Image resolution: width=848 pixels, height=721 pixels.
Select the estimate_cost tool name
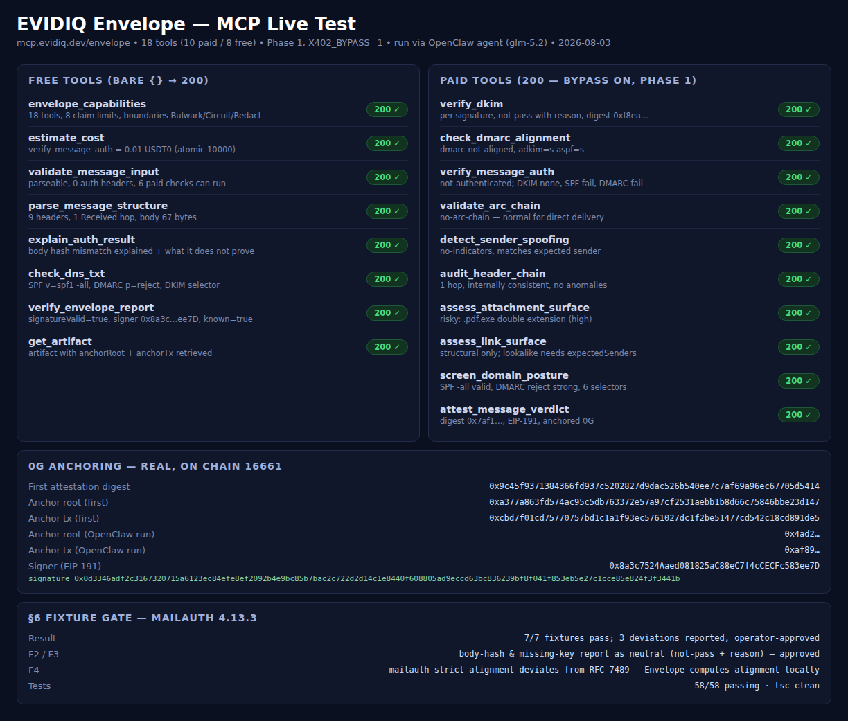tap(67, 138)
